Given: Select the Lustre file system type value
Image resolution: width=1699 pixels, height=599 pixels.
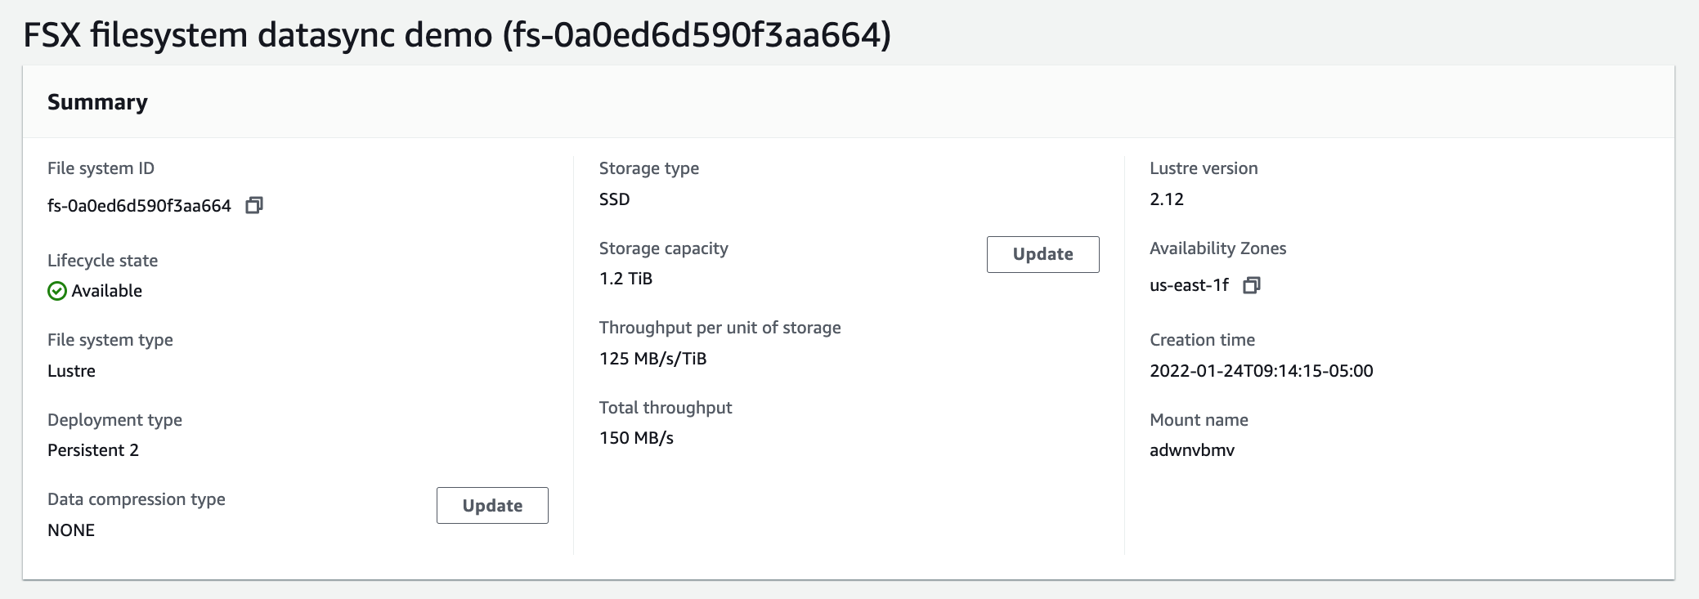Looking at the screenshot, I should (x=71, y=371).
